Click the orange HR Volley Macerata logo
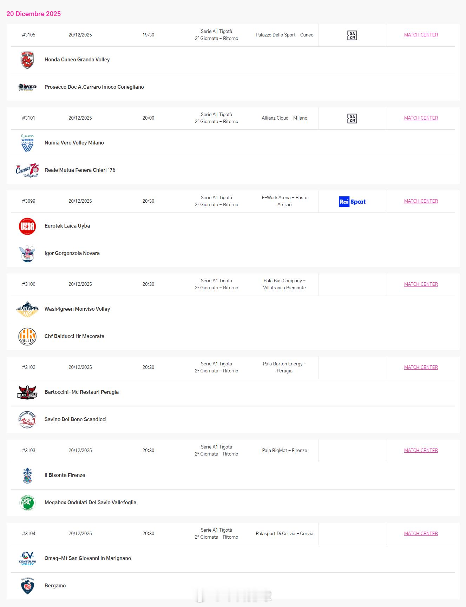This screenshot has width=466, height=607. pos(27,336)
